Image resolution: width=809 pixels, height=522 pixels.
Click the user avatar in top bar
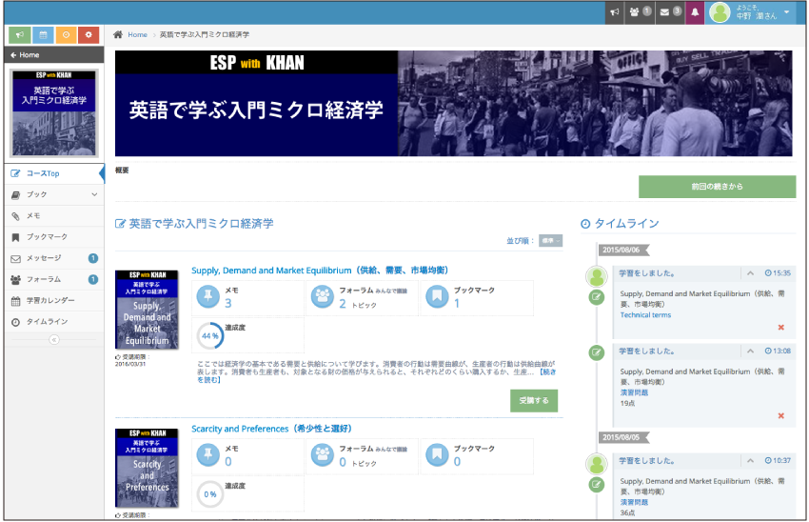pos(720,12)
